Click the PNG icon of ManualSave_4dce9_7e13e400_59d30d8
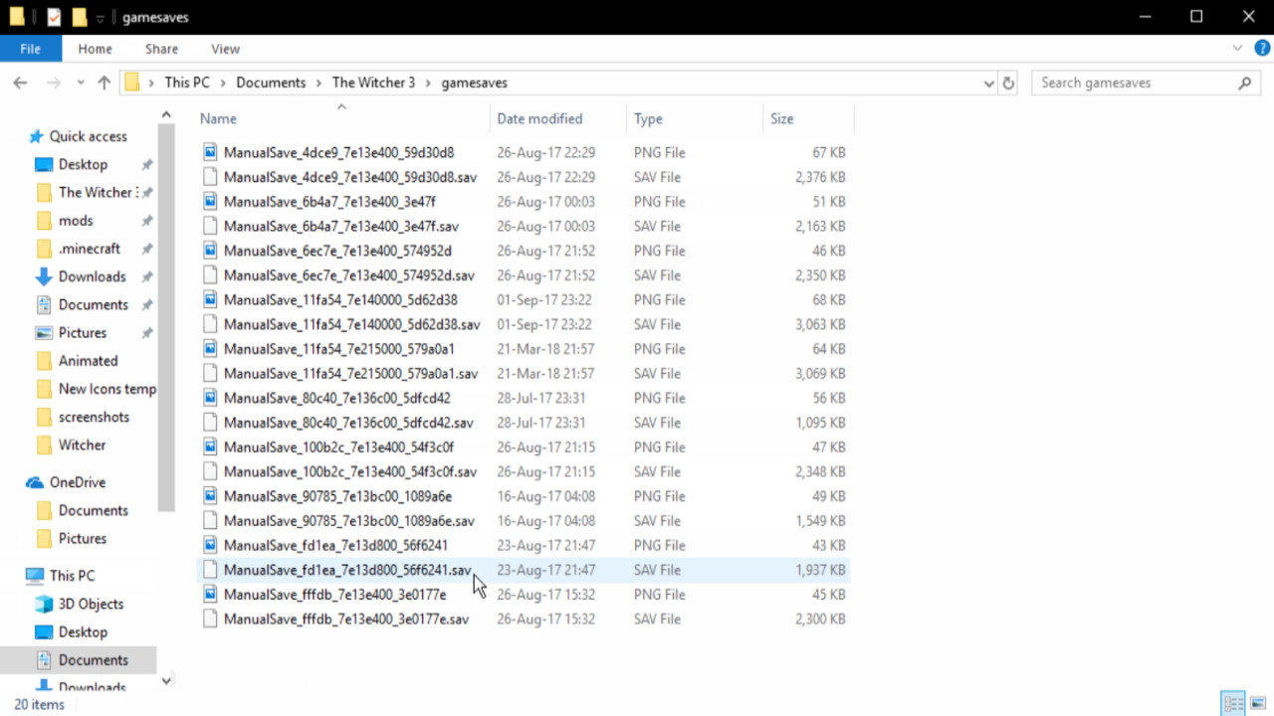 pyautogui.click(x=210, y=152)
